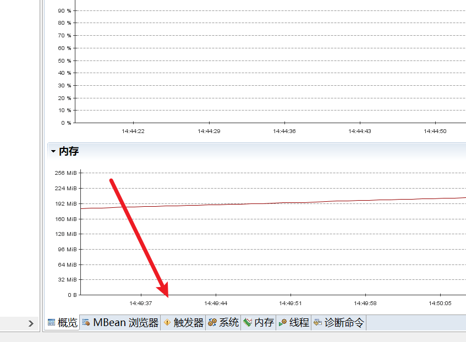This screenshot has height=342, width=466.
Task: Click the green icon on 内存 tab
Action: [248, 323]
